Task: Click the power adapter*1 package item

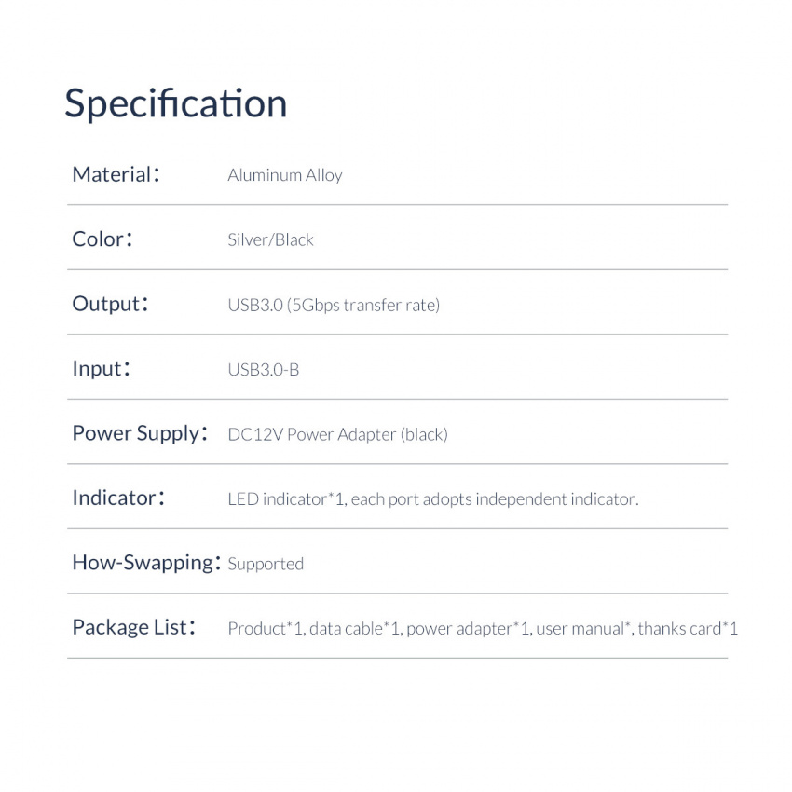Action: click(469, 629)
